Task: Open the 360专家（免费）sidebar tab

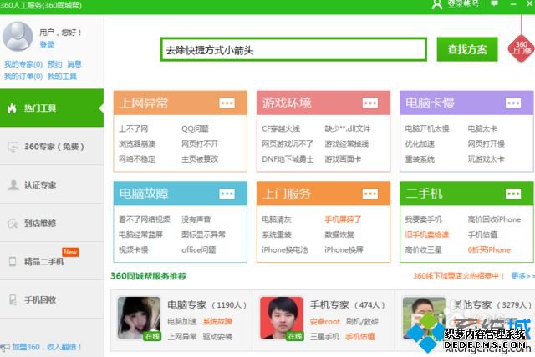Action: [52, 147]
